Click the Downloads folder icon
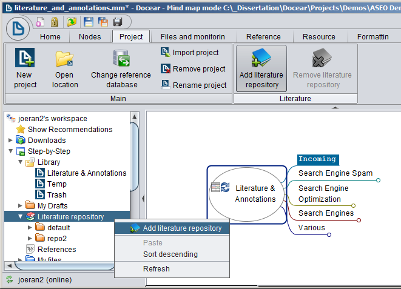401x289 pixels. tap(21, 140)
